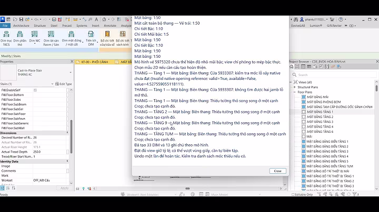The image size is (379, 212).
Task: Open the Tiện ích DIM tool
Action: 91,38
